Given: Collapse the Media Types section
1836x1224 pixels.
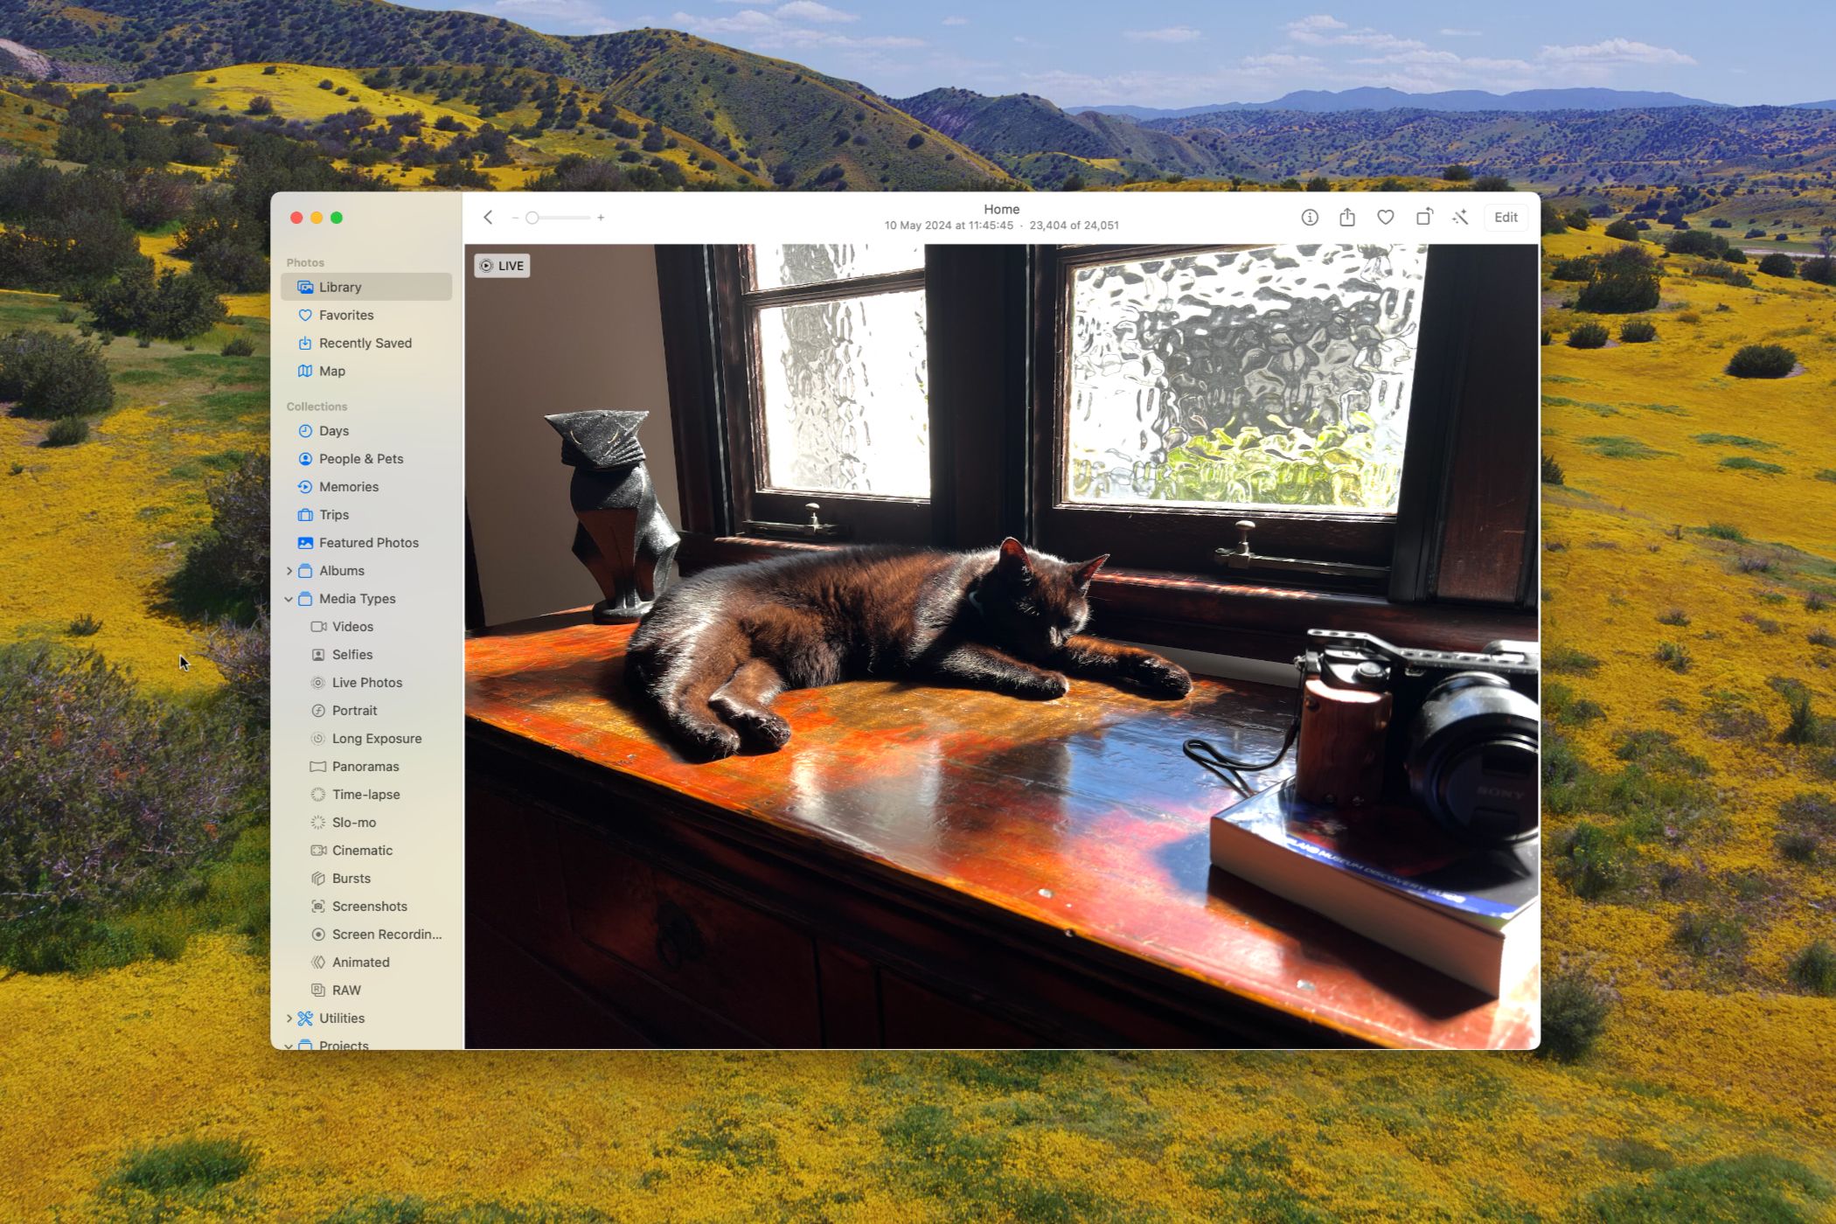Looking at the screenshot, I should (x=289, y=599).
